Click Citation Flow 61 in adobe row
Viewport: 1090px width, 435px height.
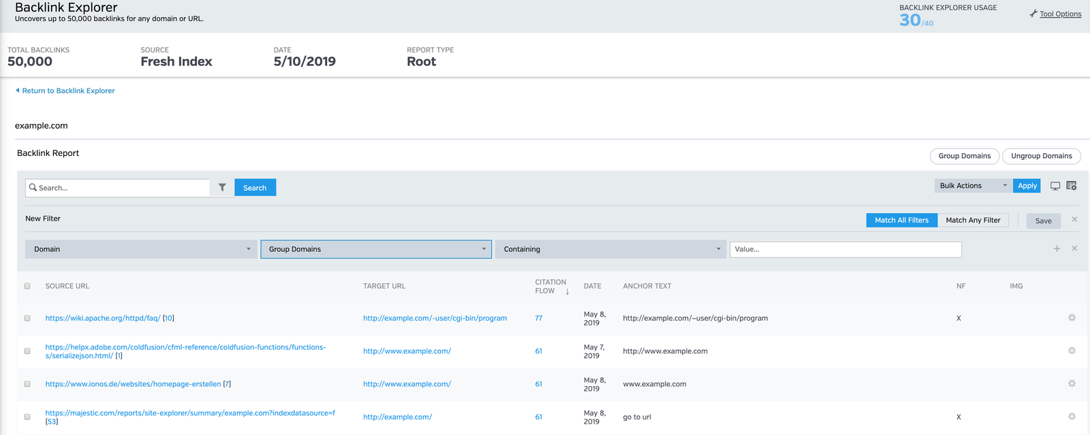pyautogui.click(x=539, y=351)
